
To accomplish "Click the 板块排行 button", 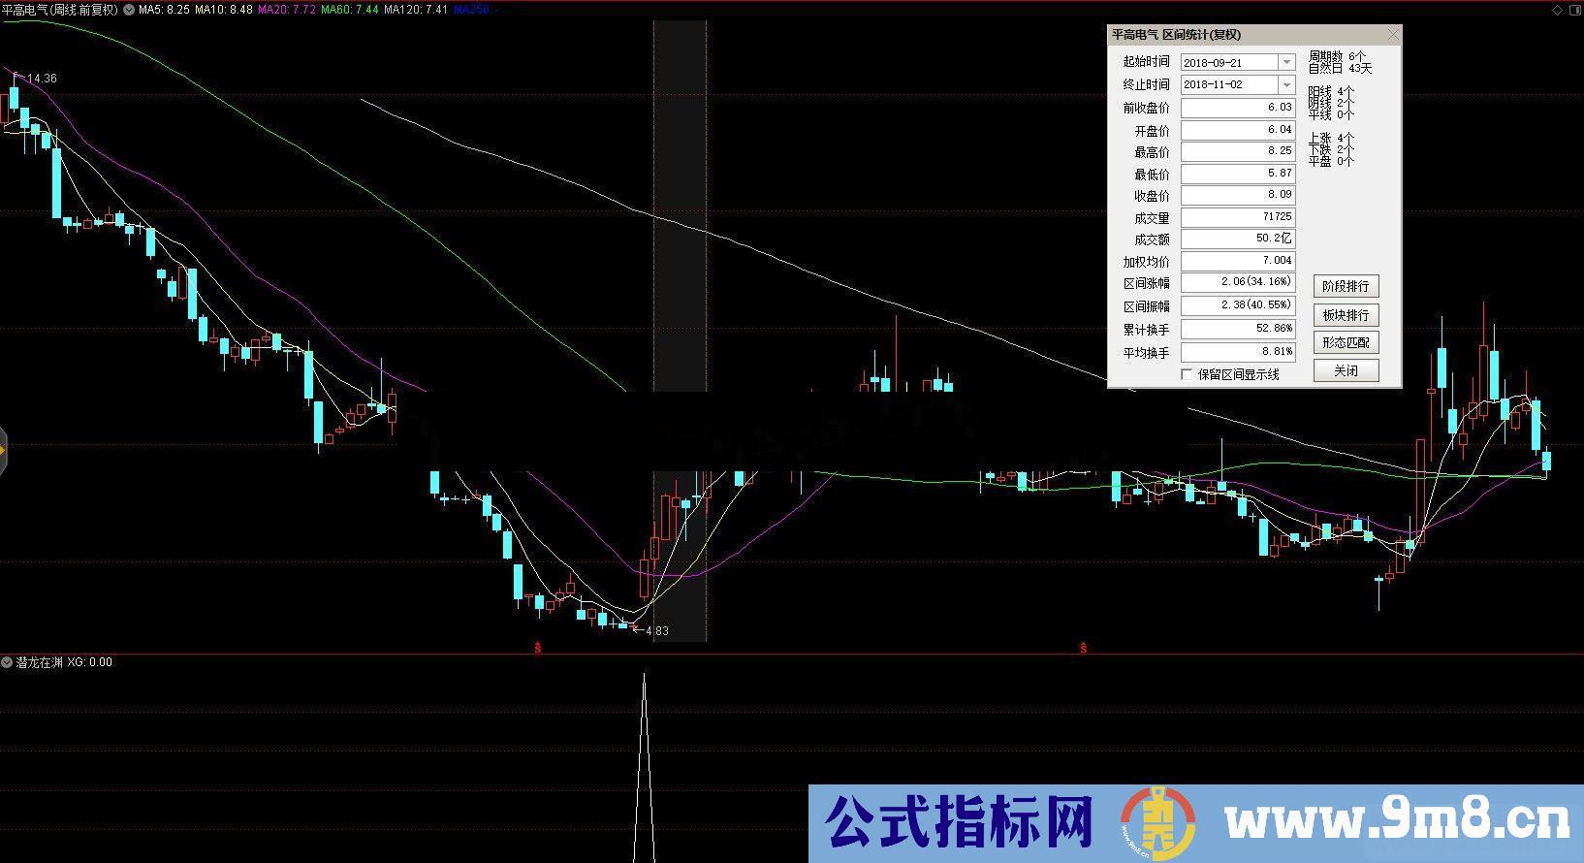I will (x=1346, y=315).
